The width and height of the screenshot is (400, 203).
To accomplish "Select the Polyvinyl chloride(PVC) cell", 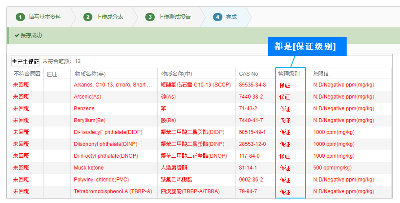I will [x=101, y=180].
